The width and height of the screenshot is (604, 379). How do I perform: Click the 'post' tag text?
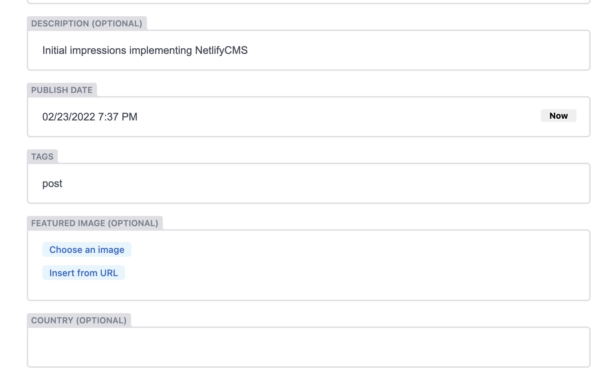click(x=52, y=184)
